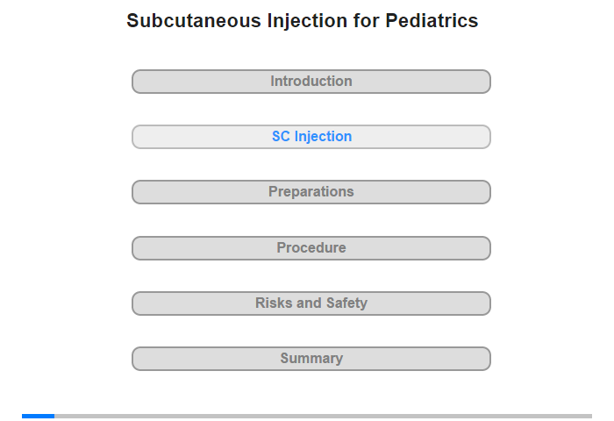View the Risks and Safety section
The width and height of the screenshot is (614, 421).
pyautogui.click(x=311, y=303)
